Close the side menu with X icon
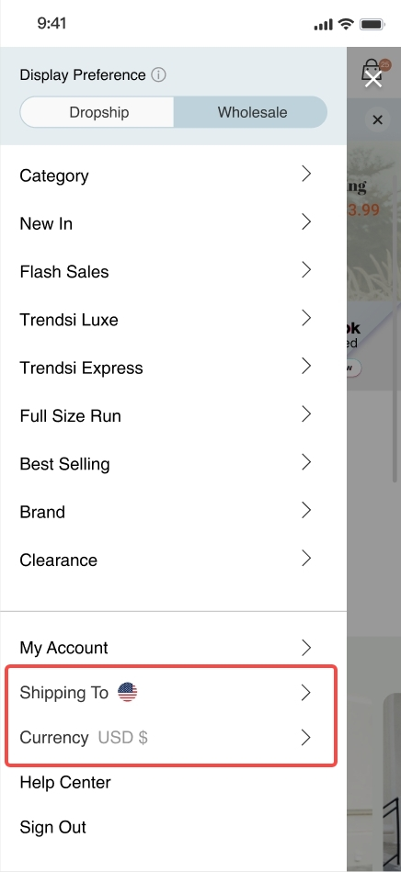Viewport: 401px width, 872px height. coord(373,79)
